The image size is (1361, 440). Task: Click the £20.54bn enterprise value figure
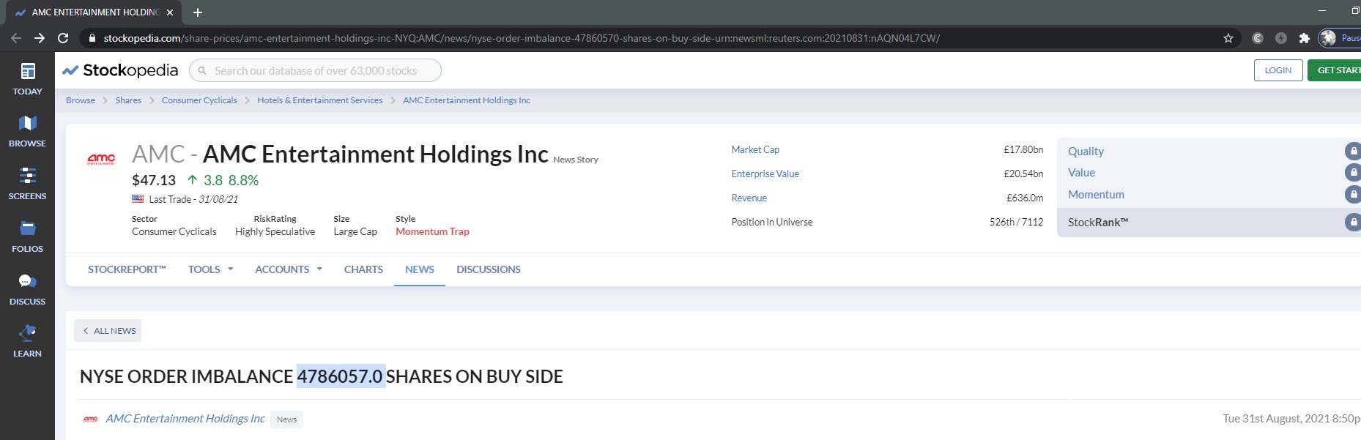pos(1023,174)
